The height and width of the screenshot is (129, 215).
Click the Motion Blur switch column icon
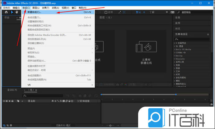coord(66,101)
